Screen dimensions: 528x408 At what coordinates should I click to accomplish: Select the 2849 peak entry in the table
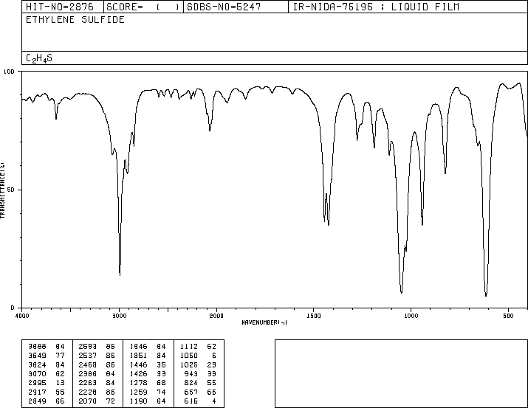[47, 401]
